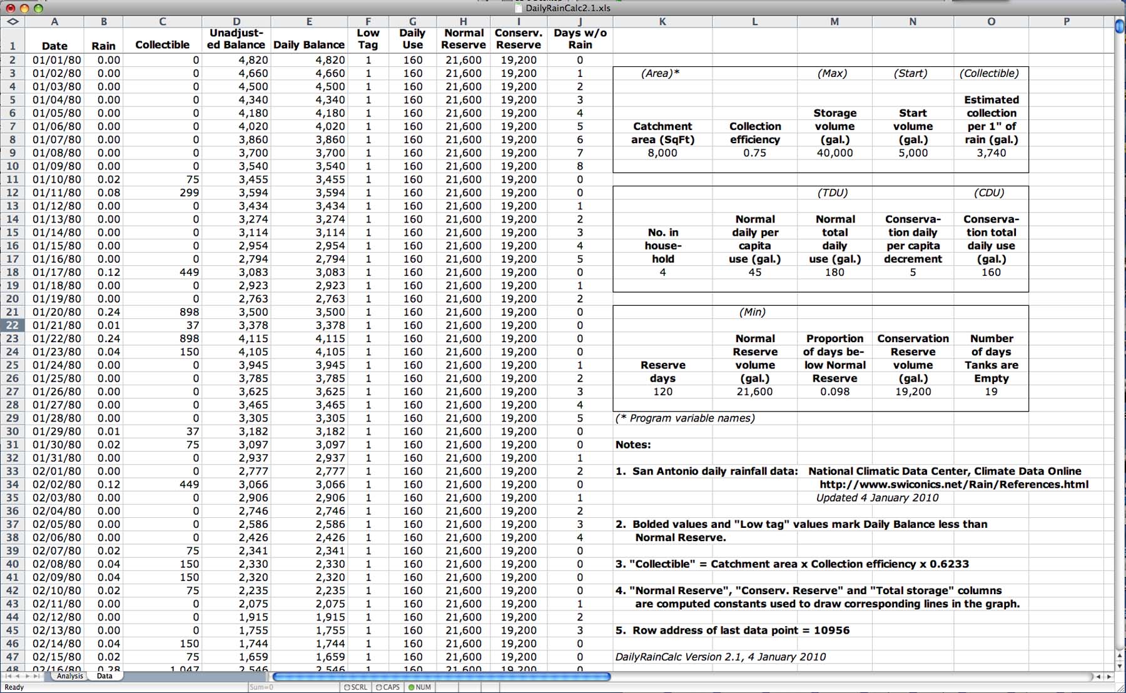Click the blue vertical scrollbar thumb

pyautogui.click(x=1120, y=26)
